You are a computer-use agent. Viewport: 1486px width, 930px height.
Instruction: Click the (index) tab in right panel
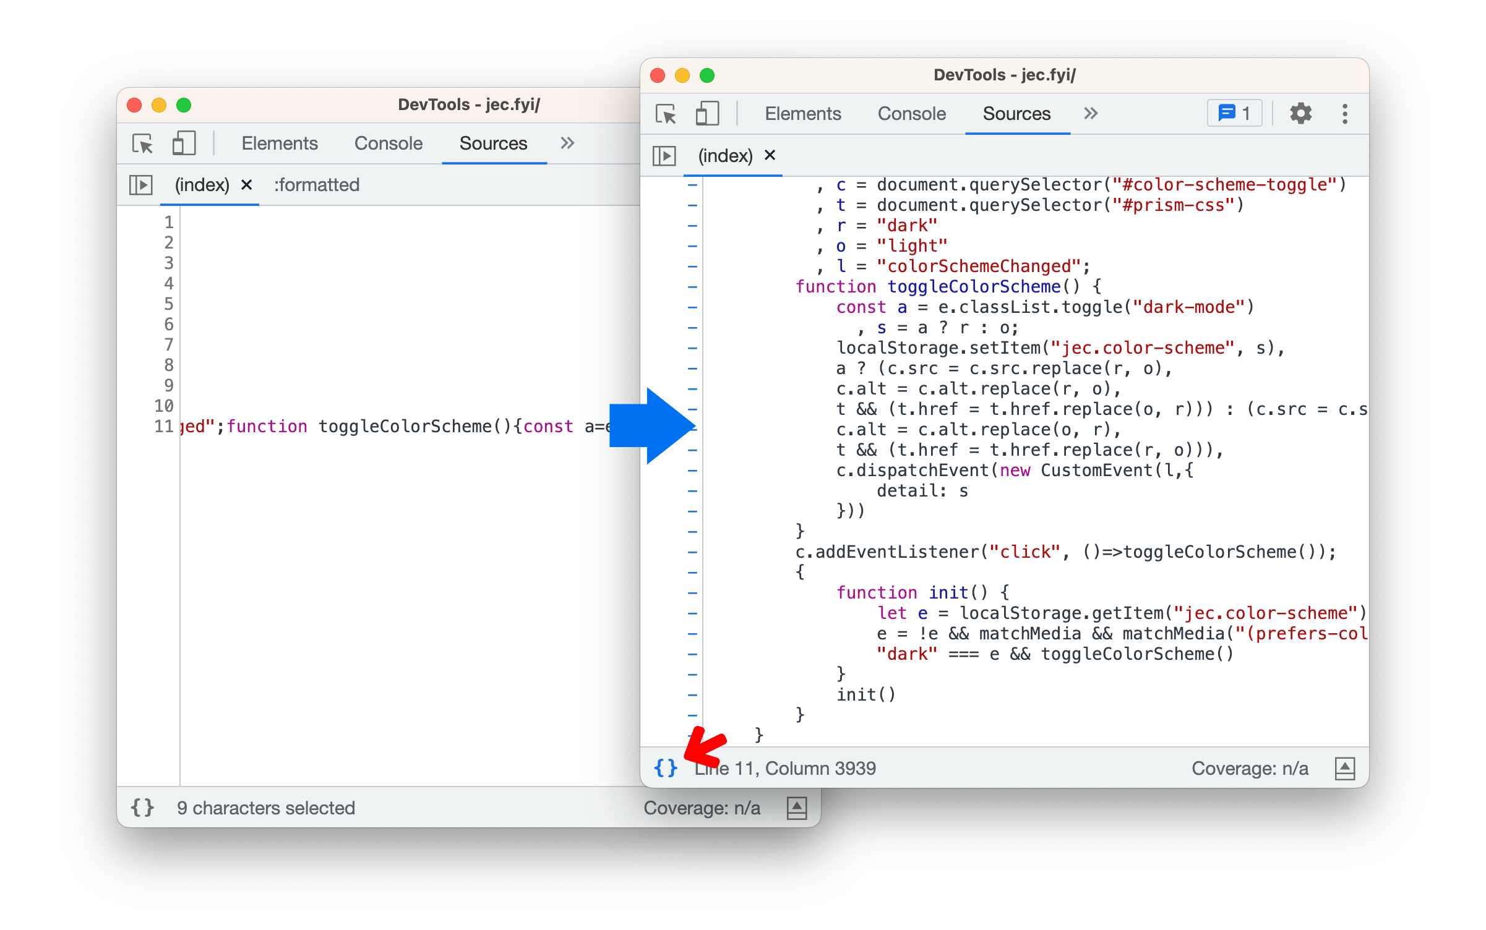(x=728, y=155)
